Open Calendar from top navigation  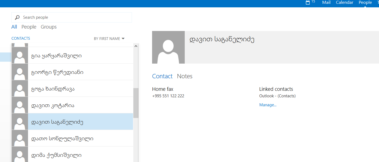click(x=344, y=2)
